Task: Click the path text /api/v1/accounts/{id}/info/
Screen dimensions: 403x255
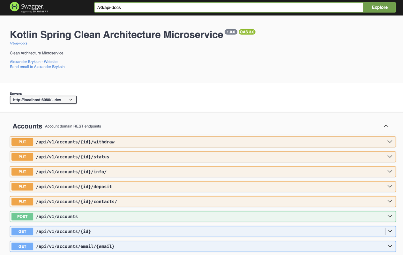Action: click(x=71, y=172)
